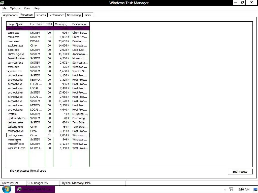This screenshot has width=258, height=193.
Task: Select the services.exe process
Action: point(48,63)
